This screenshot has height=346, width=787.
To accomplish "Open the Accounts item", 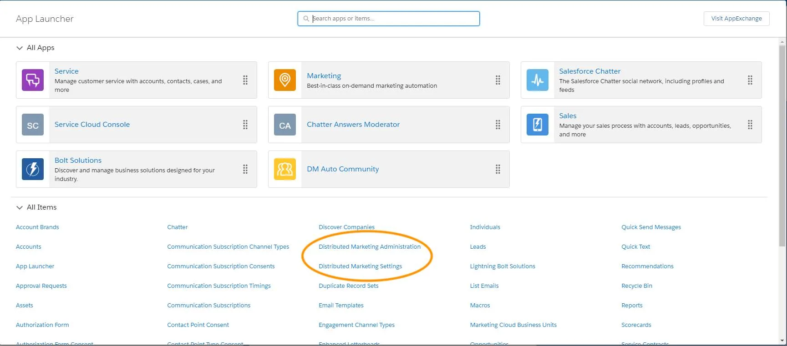I will pos(28,246).
